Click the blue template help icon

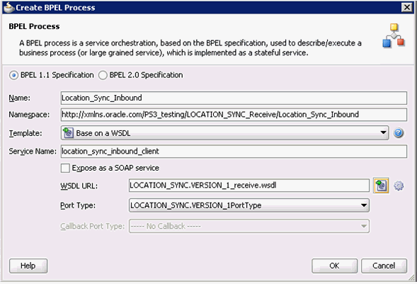[x=399, y=132]
